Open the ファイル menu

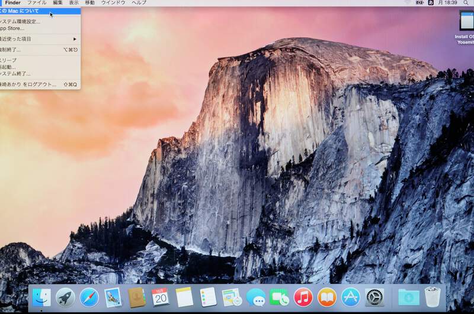37,3
